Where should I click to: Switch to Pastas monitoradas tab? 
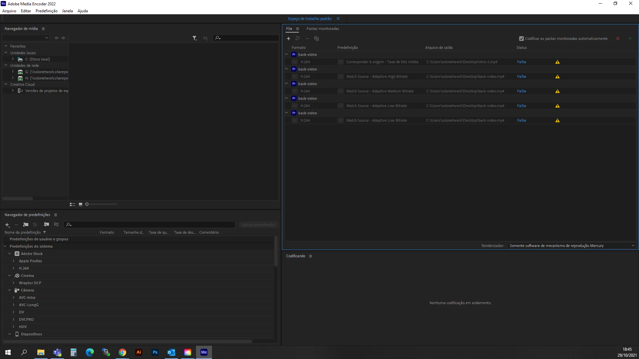(x=322, y=29)
